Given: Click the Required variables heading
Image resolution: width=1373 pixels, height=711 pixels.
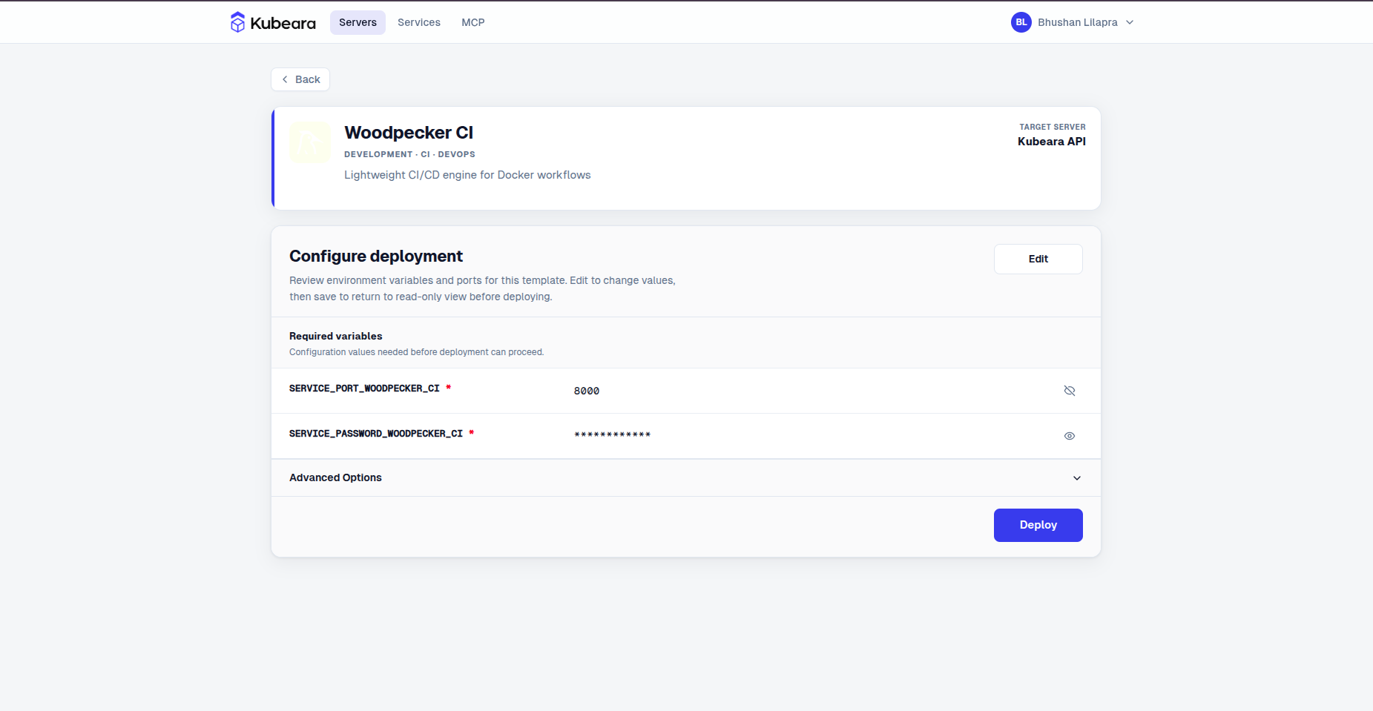Looking at the screenshot, I should (x=336, y=336).
